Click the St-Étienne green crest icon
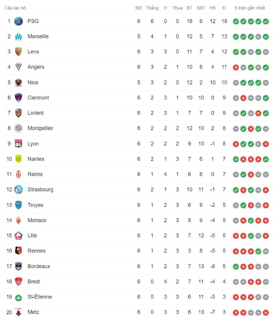Image resolution: width=279 pixels, height=325 pixels. coord(18,297)
